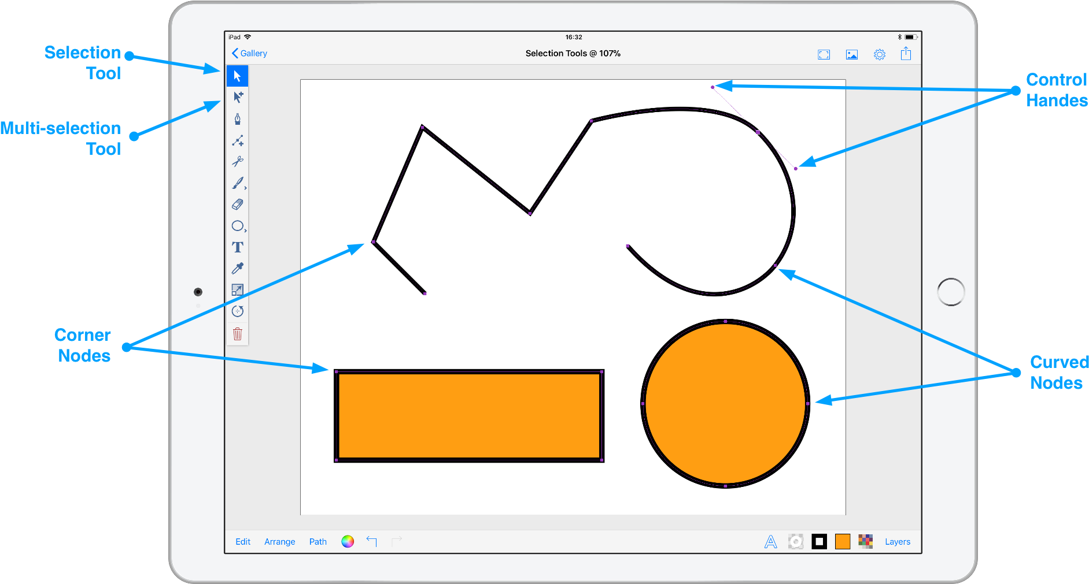Select the Scale transform tool
1089x584 pixels.
(x=237, y=289)
